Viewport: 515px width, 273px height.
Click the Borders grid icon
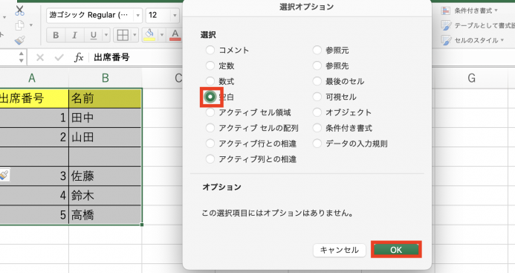[x=123, y=35]
